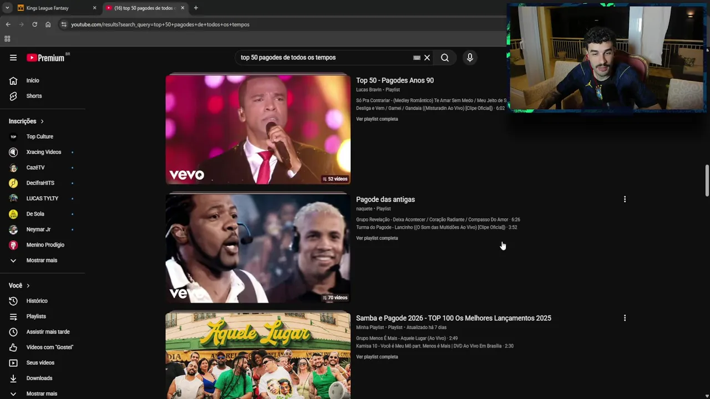Open LUCAS TYLTY channel subscription
710x399 pixels.
click(42, 198)
